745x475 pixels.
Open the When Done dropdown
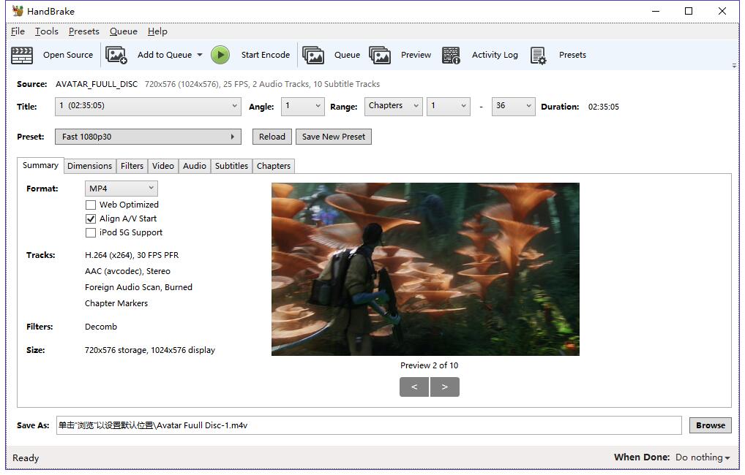coord(703,457)
